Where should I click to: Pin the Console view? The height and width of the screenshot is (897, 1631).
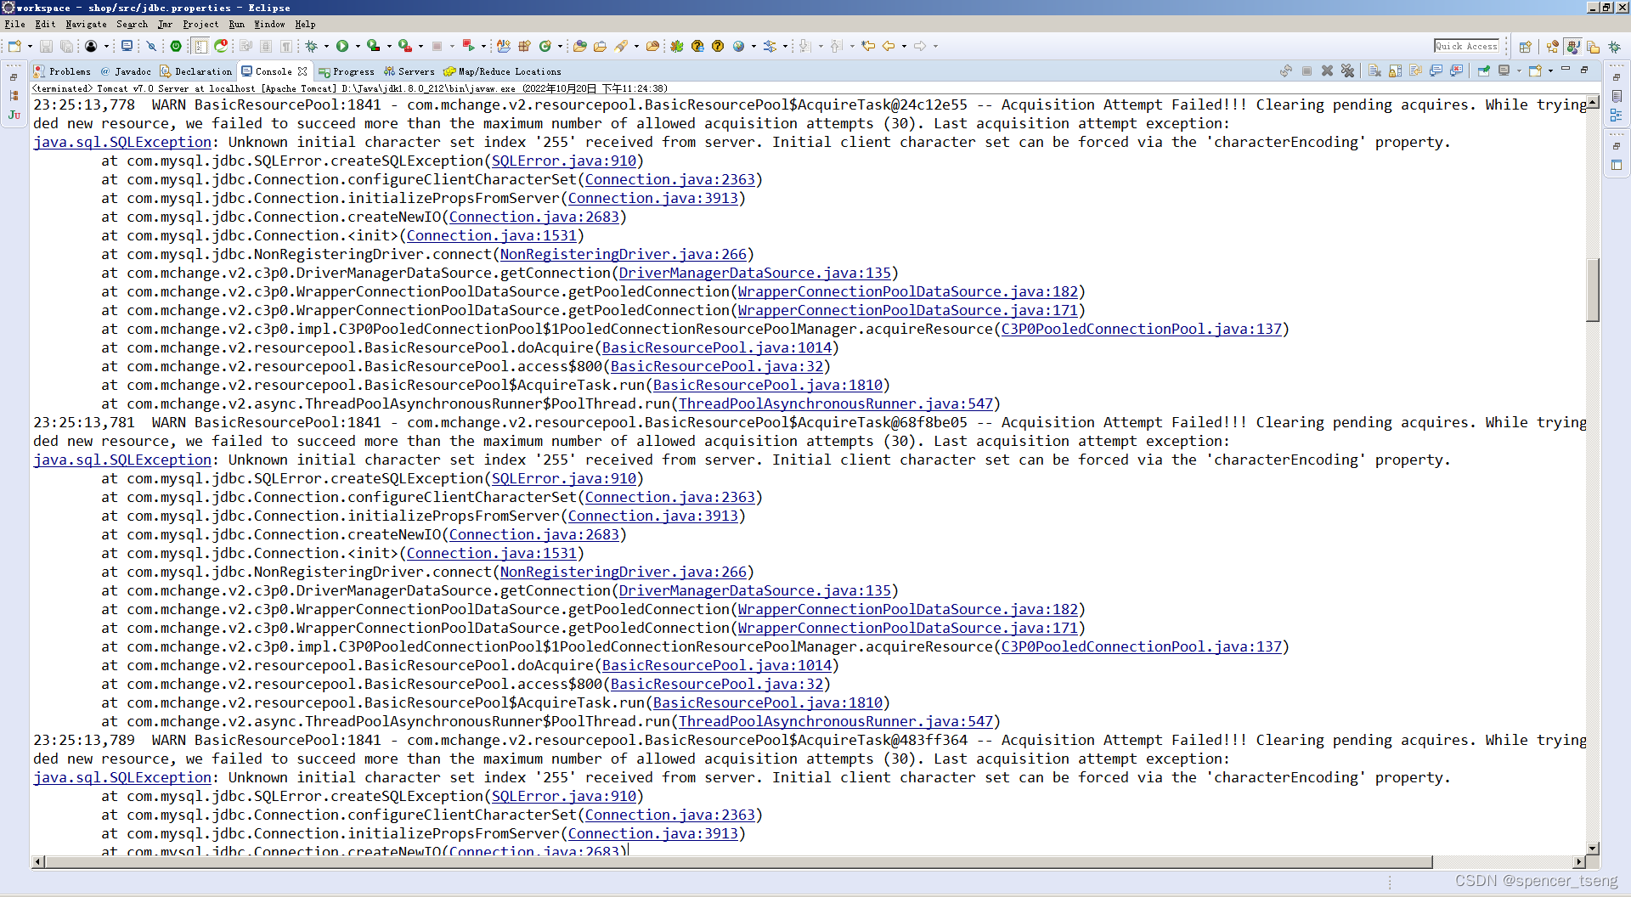point(1484,71)
